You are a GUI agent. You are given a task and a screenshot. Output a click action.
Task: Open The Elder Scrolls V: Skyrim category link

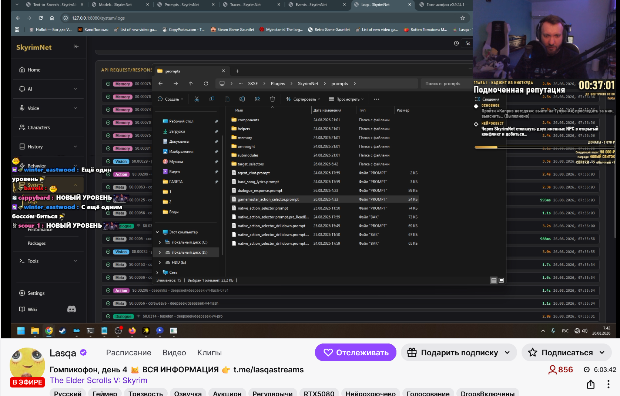coord(98,380)
